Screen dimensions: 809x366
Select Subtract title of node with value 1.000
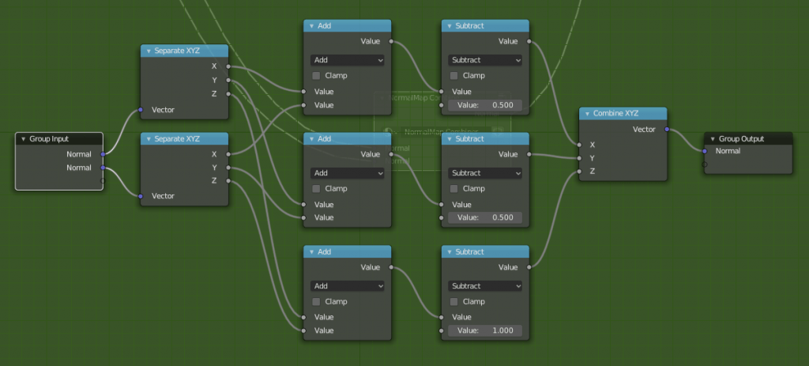[x=469, y=252]
